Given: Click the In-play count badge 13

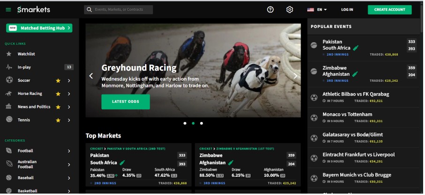Looking at the screenshot, I should (69, 67).
